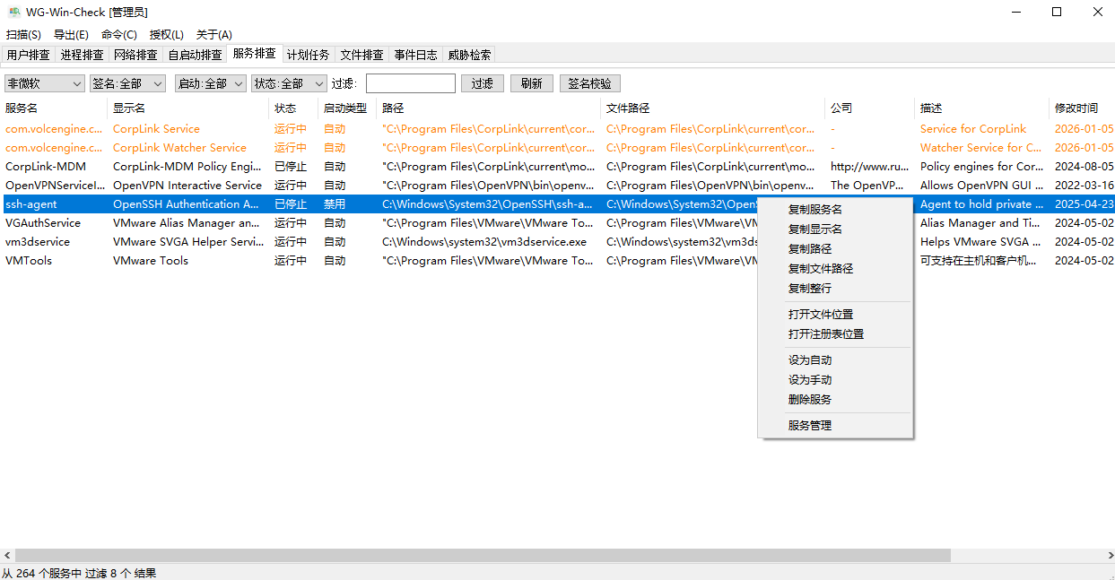Switch to the 计划任务 tab
Screen dimensions: 1115x580
[x=308, y=55]
